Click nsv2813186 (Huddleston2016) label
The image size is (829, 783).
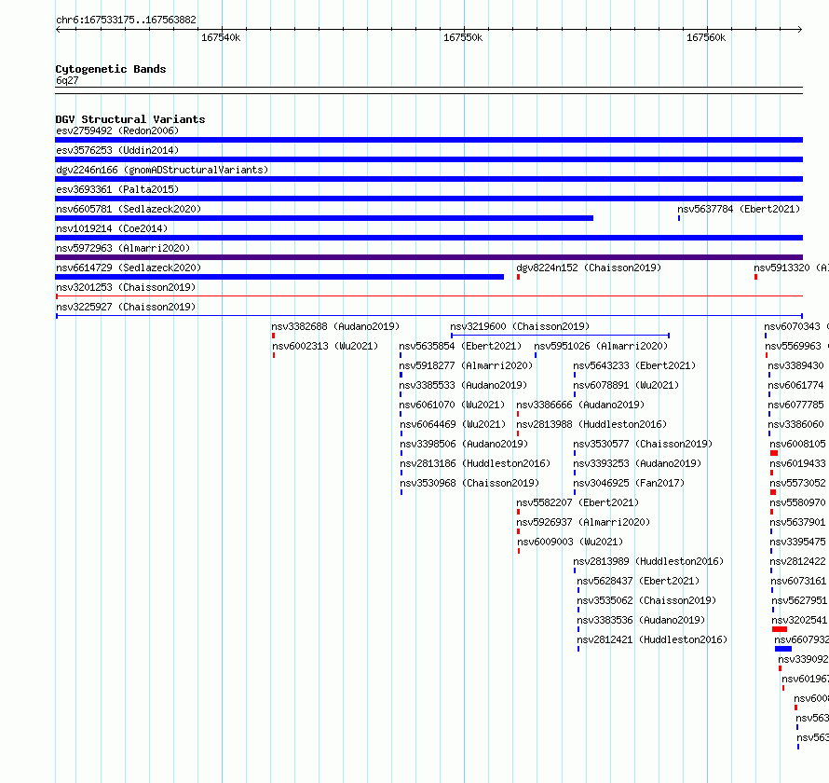[x=475, y=463]
